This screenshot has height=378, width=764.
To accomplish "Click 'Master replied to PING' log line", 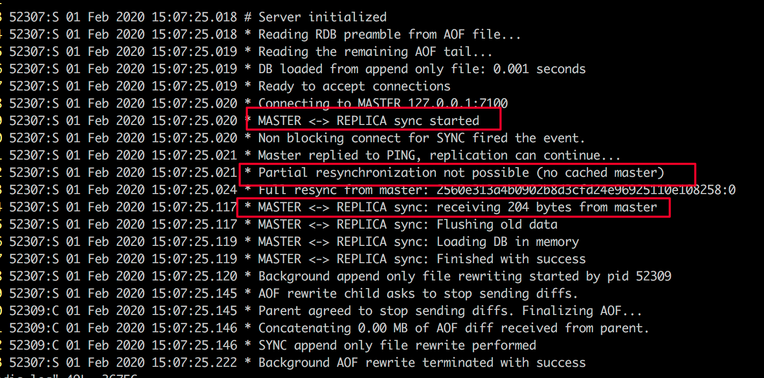I will (439, 155).
